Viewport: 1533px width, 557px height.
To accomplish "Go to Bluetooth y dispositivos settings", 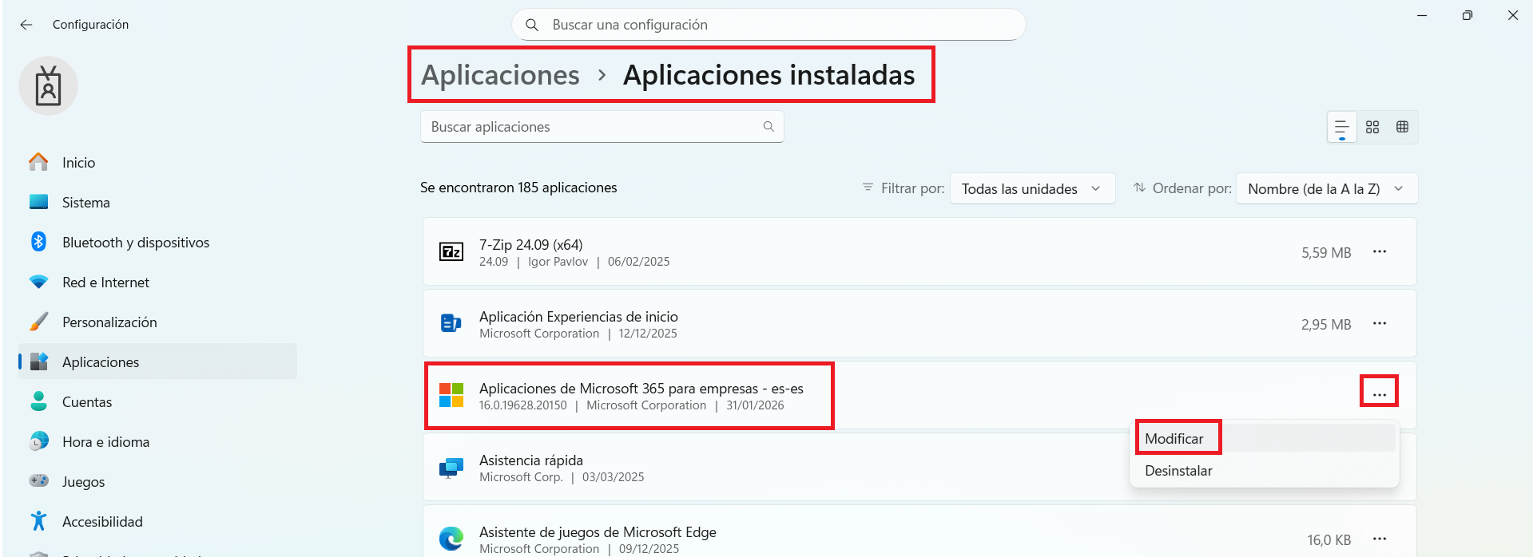I will point(136,243).
